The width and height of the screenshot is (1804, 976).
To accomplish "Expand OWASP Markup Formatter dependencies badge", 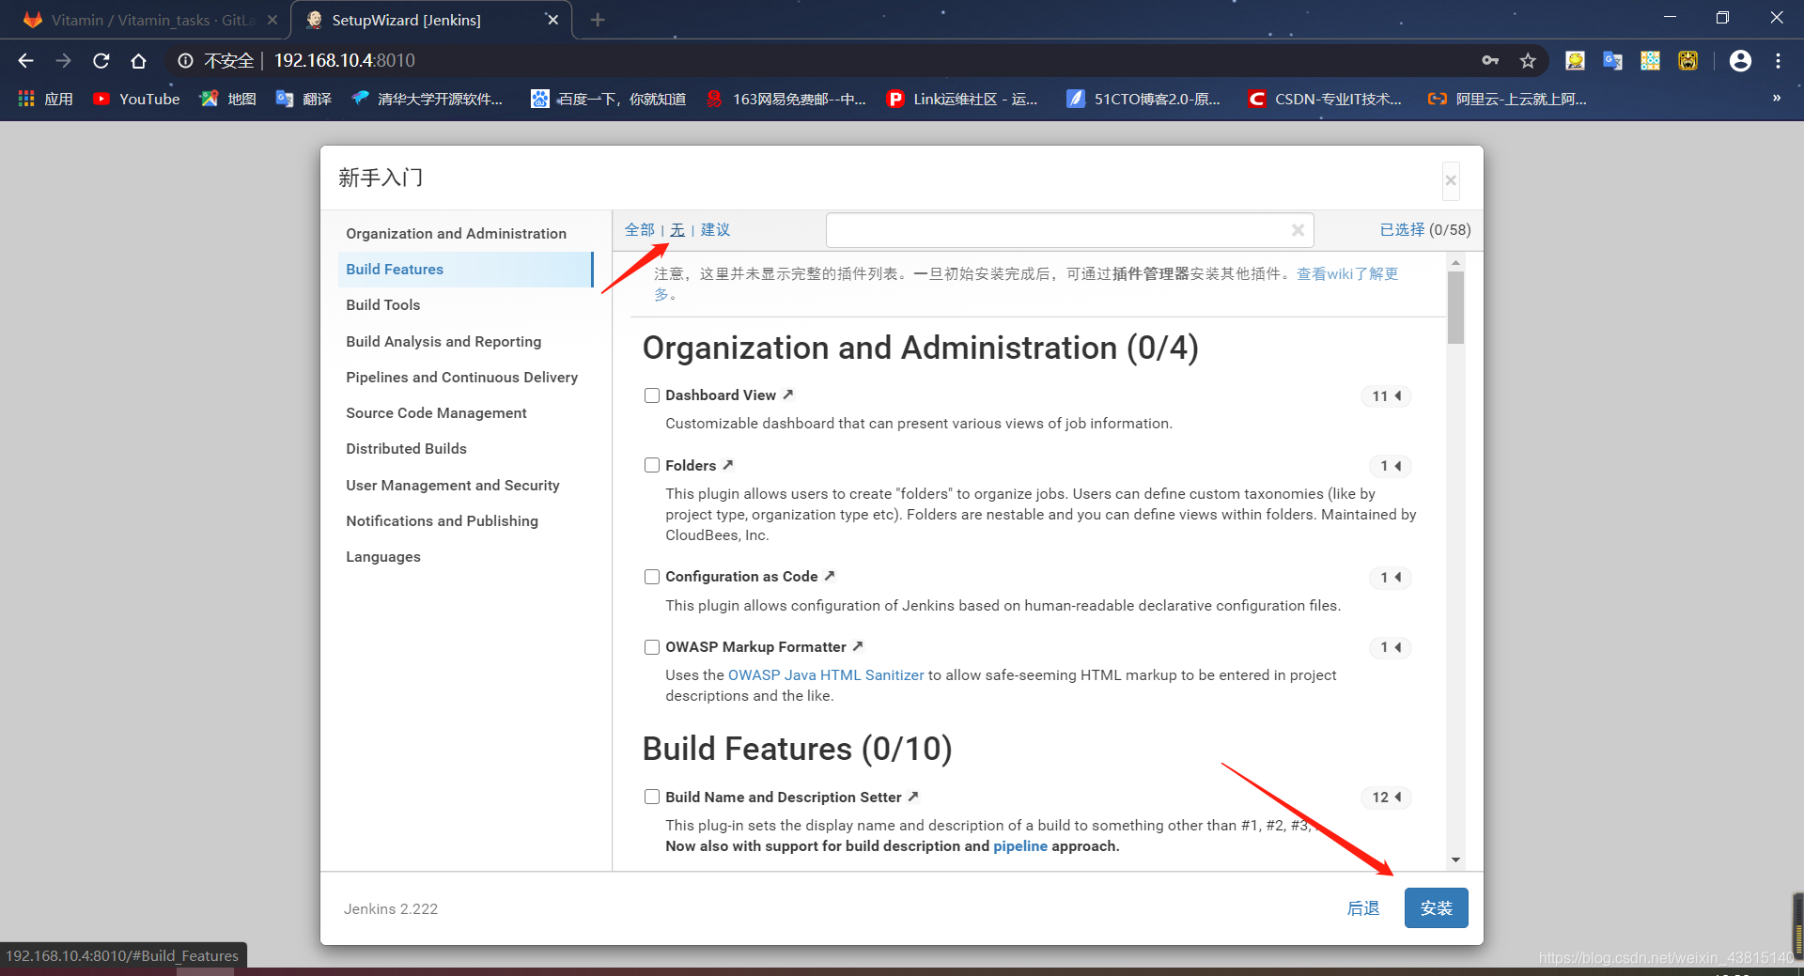I will tap(1391, 647).
